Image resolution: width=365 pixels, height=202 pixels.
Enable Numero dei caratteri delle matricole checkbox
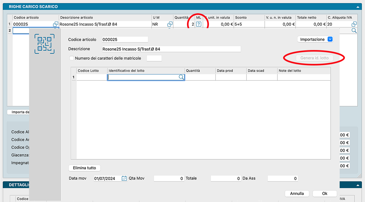(x=72, y=58)
